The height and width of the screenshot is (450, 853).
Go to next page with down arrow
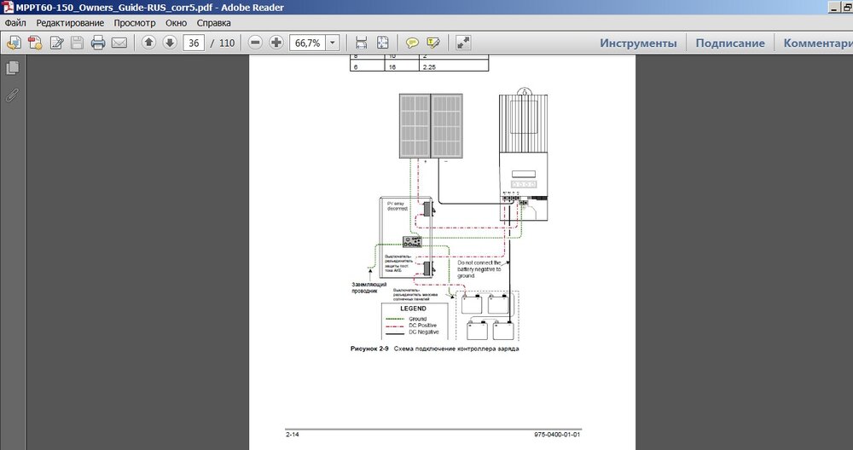click(x=169, y=43)
